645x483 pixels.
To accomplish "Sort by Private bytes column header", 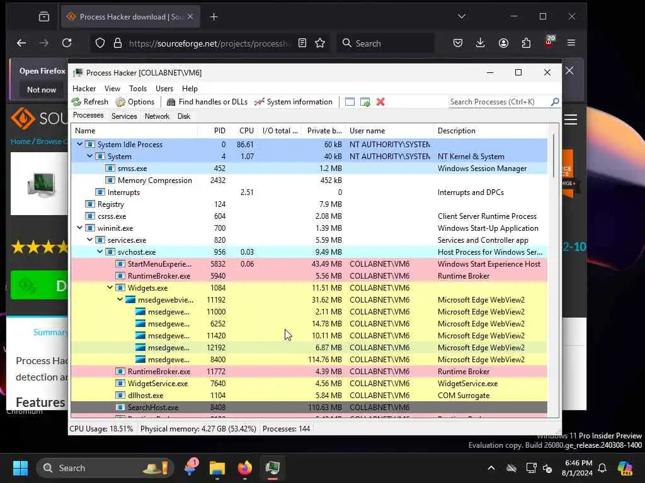I will coord(324,131).
